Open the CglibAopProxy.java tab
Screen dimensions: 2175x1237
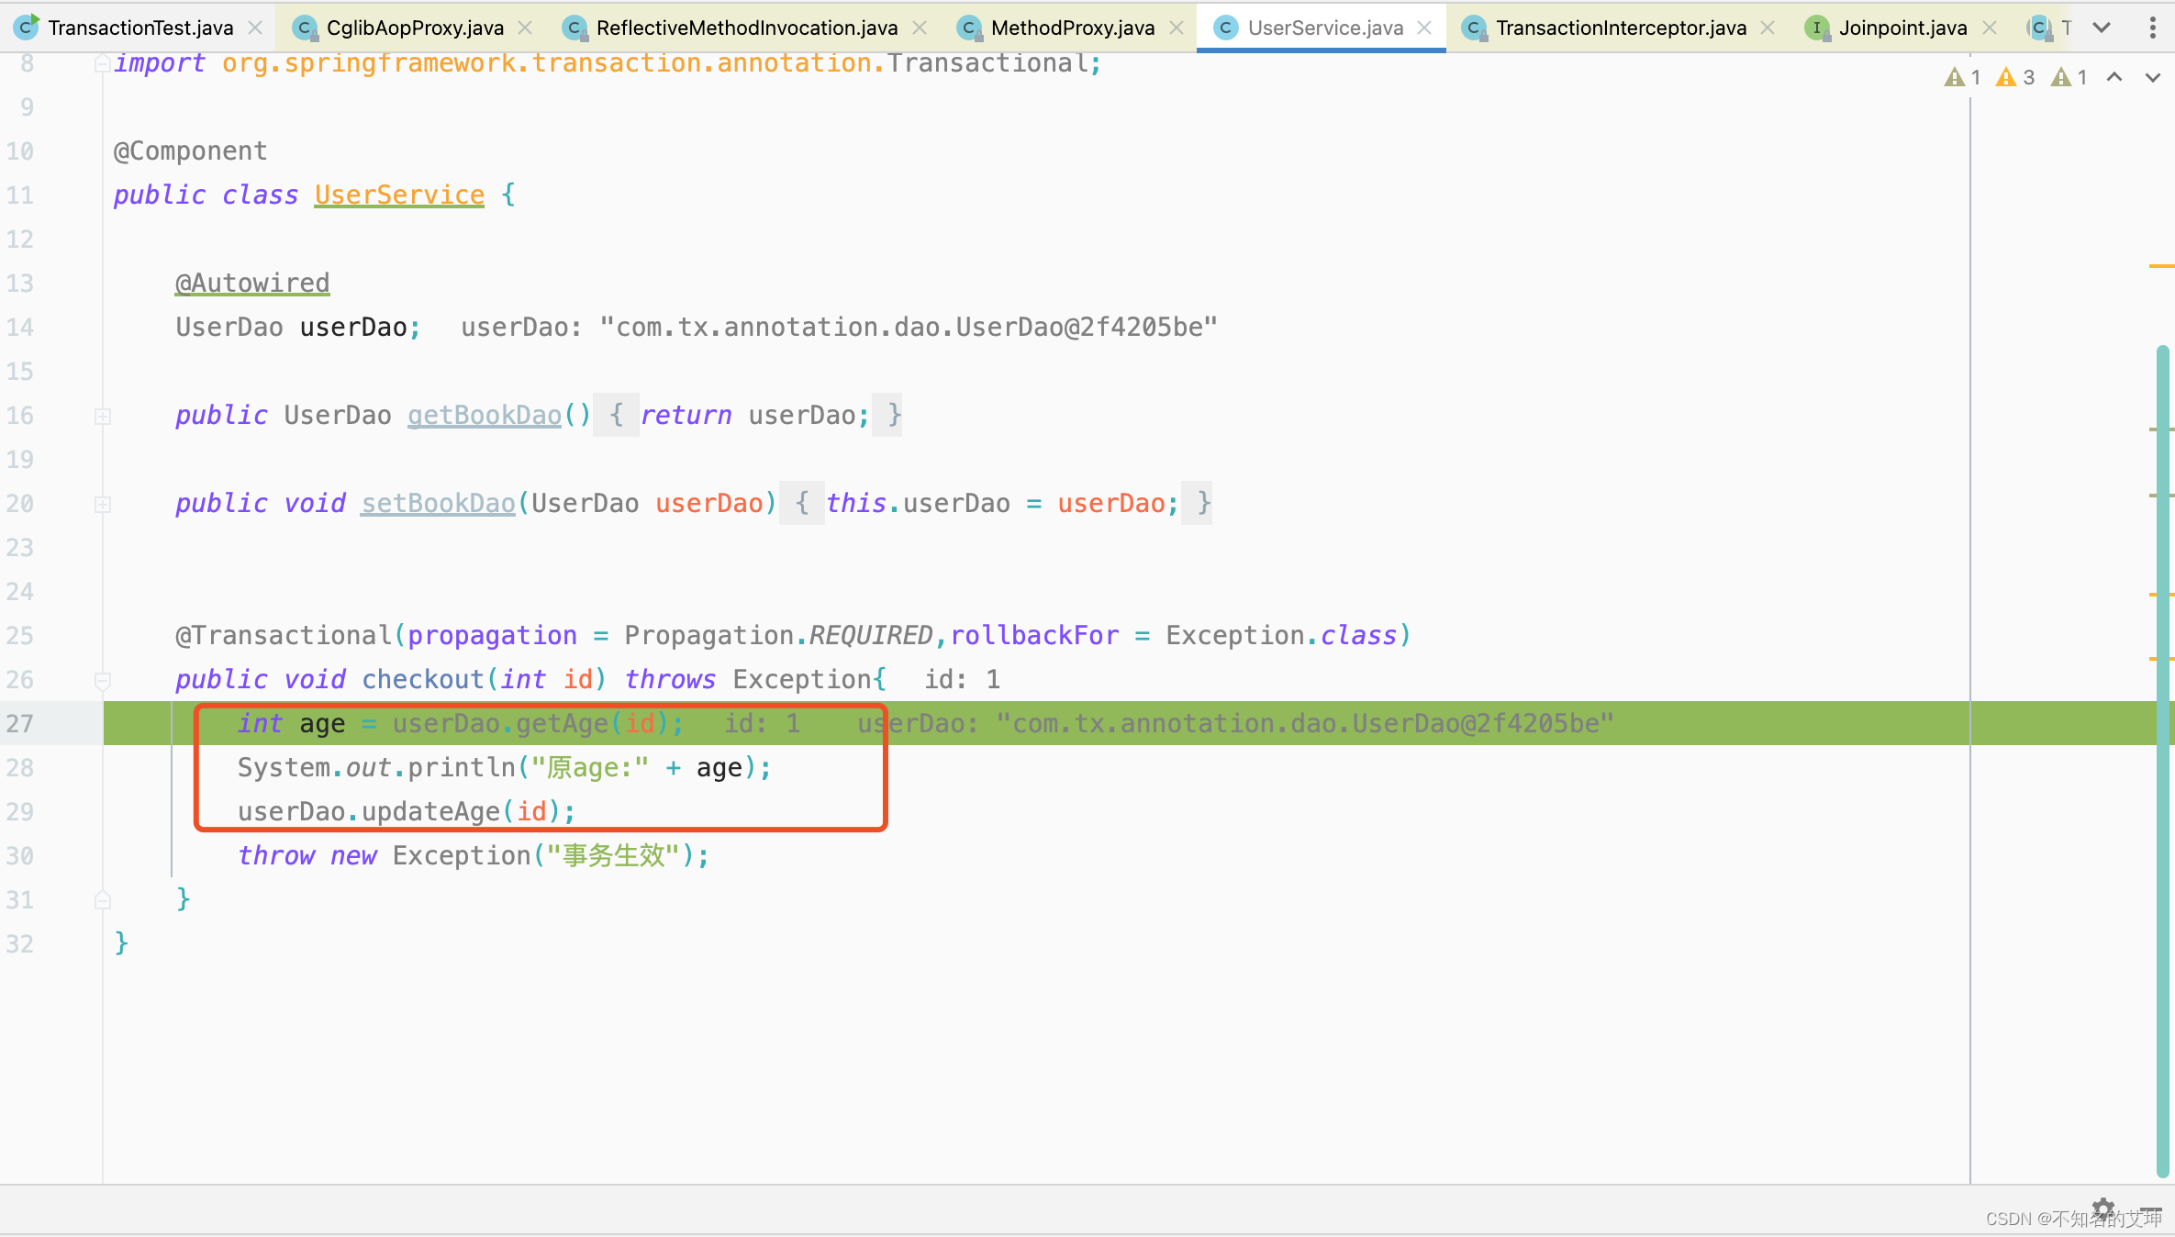[x=415, y=28]
